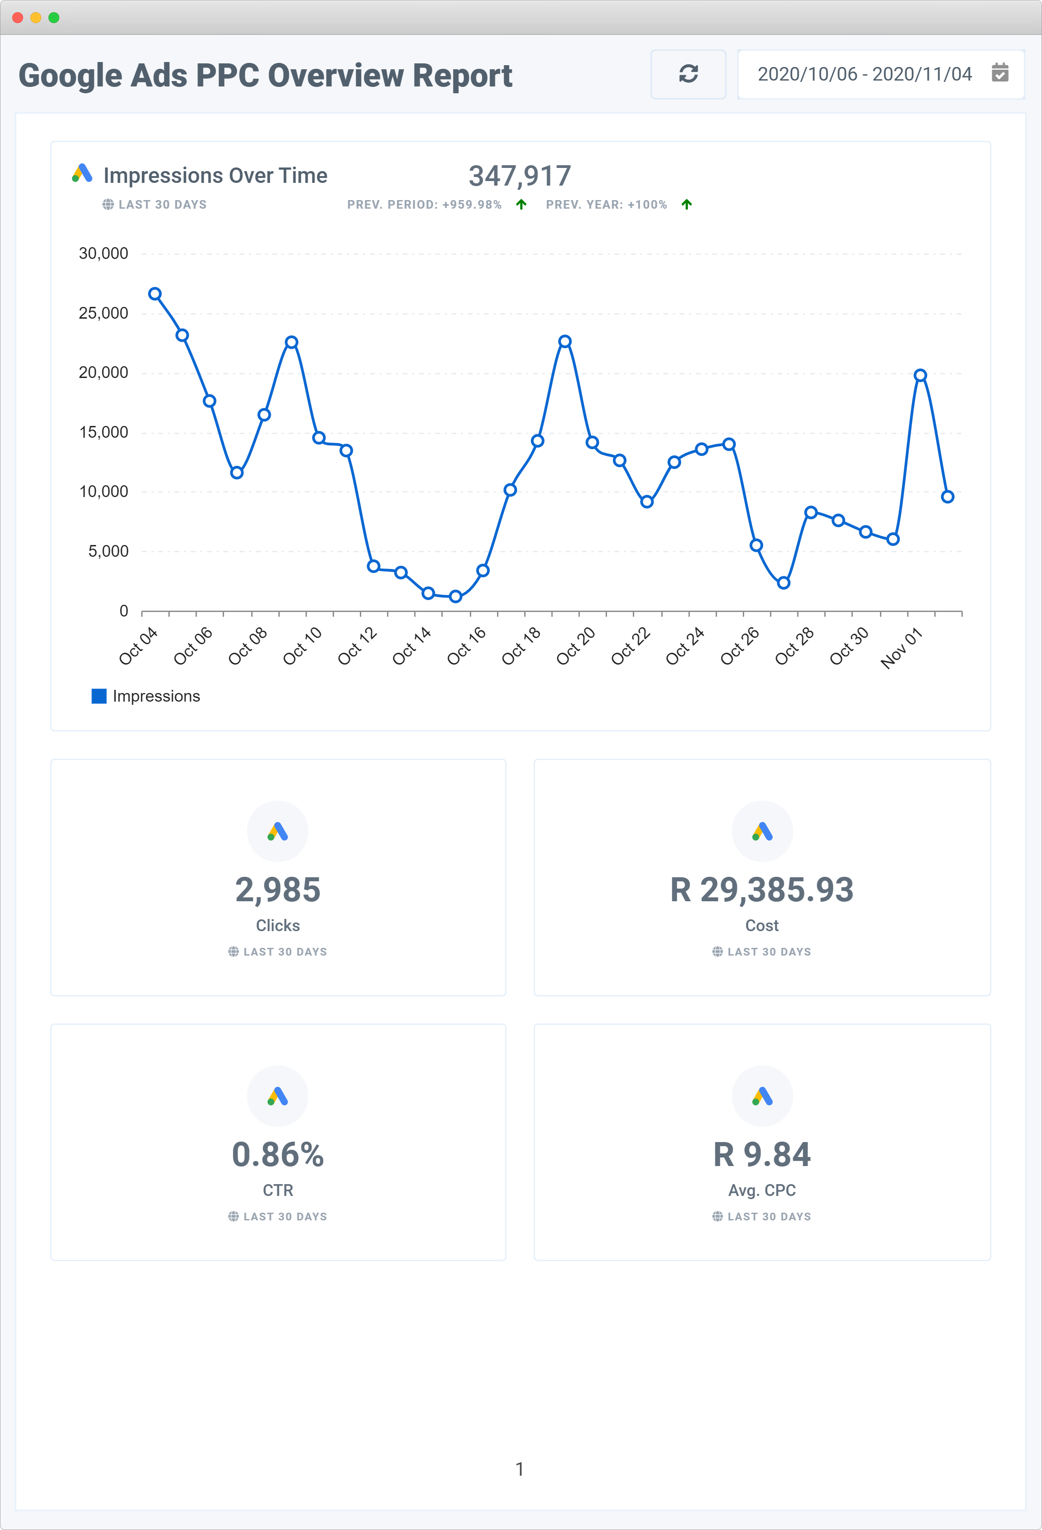Click the last data point on the chart
Screen dimensions: 1042x1530
click(948, 497)
